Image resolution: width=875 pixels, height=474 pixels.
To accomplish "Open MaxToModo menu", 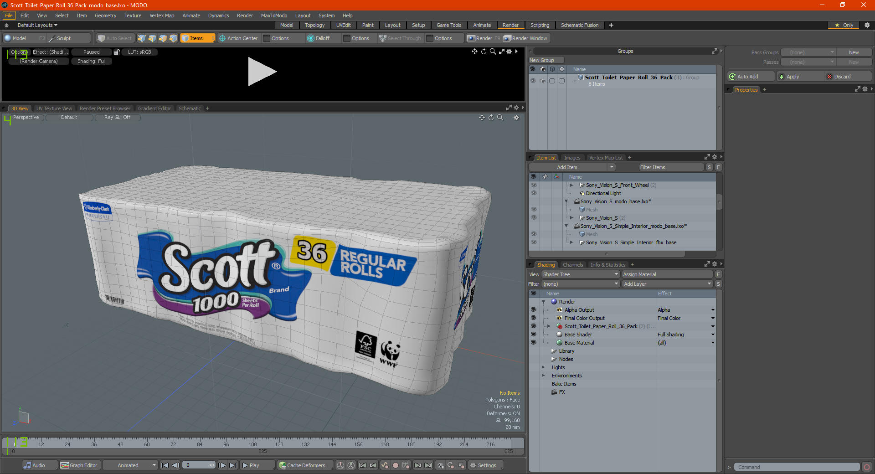I will point(274,15).
